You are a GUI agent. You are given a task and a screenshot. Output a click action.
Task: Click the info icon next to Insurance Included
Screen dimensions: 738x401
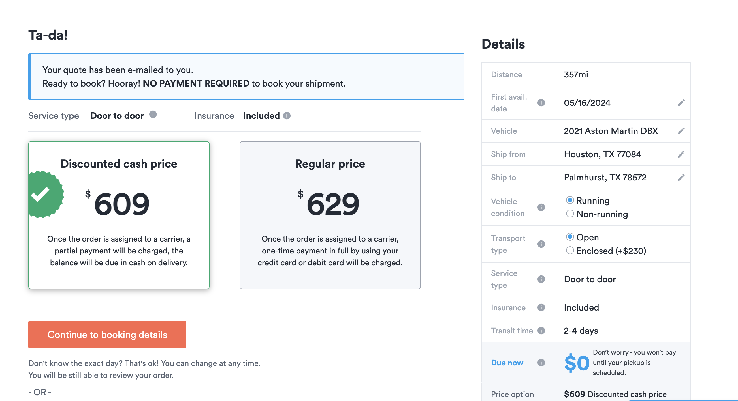(287, 116)
